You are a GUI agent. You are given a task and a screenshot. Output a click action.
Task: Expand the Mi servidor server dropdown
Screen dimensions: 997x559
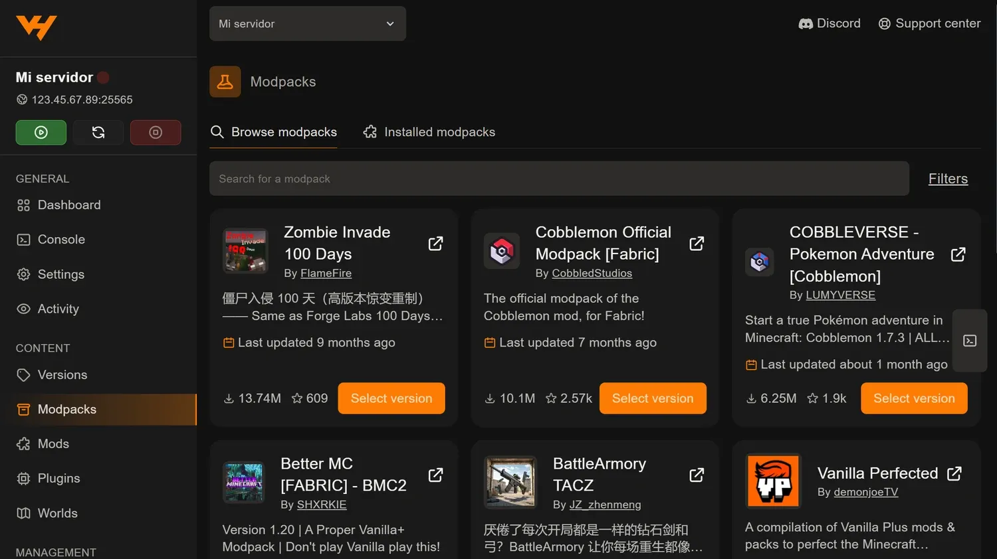click(x=308, y=24)
